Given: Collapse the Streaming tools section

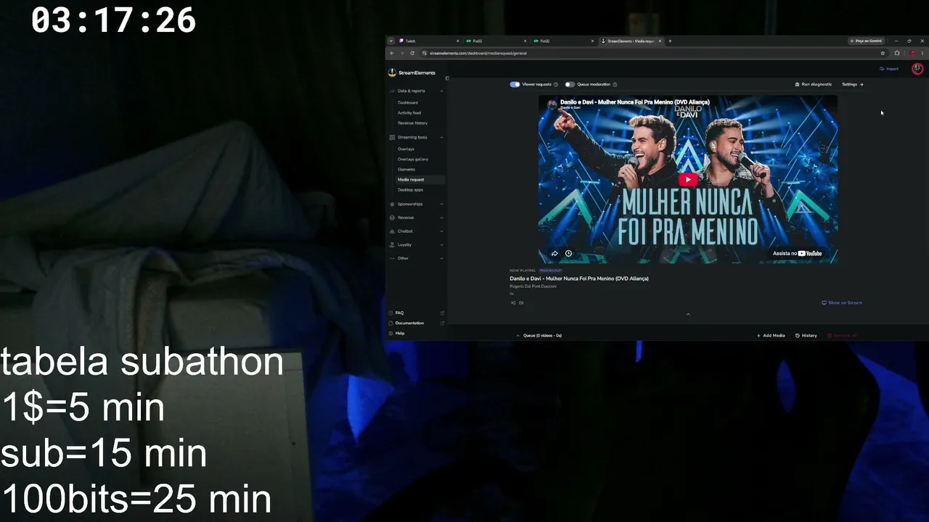Looking at the screenshot, I should click(416, 137).
